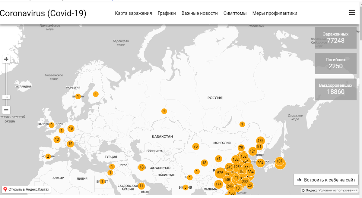Viewport: 362px width, 198px height.
Task: Select the marker showing 107 over Japan
Action: coord(279,161)
